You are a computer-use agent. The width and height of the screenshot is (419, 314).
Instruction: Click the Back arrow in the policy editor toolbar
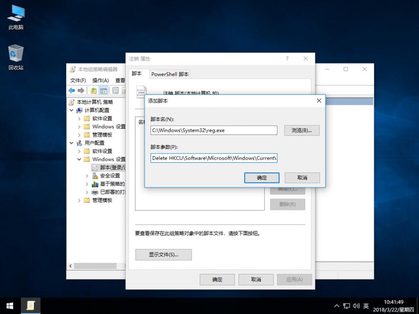coord(71,90)
